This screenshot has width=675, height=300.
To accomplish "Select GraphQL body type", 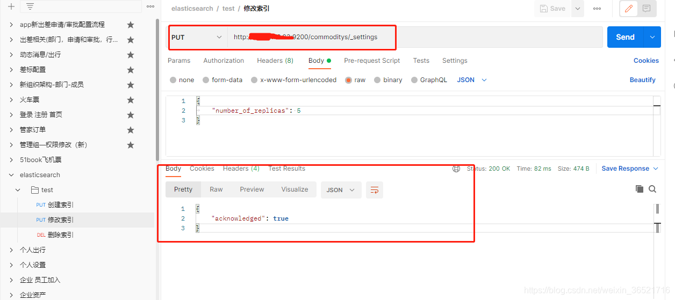I will pos(414,80).
